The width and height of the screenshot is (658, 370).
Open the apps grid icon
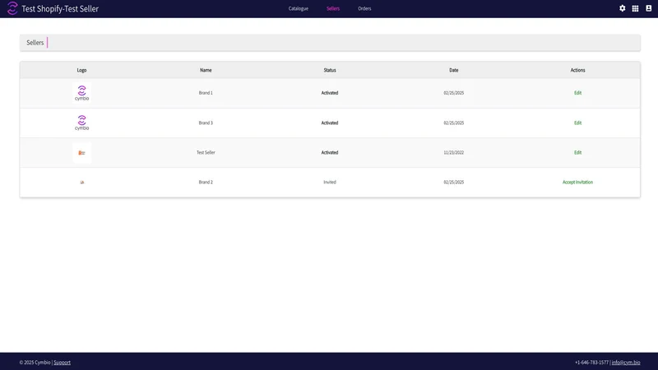click(x=635, y=8)
